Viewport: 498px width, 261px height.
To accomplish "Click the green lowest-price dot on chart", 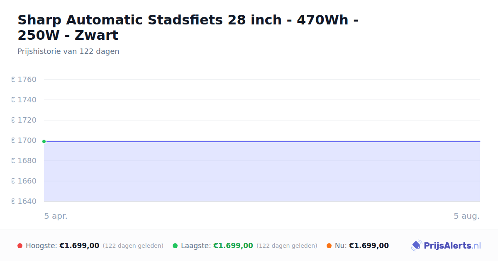I will pyautogui.click(x=44, y=141).
